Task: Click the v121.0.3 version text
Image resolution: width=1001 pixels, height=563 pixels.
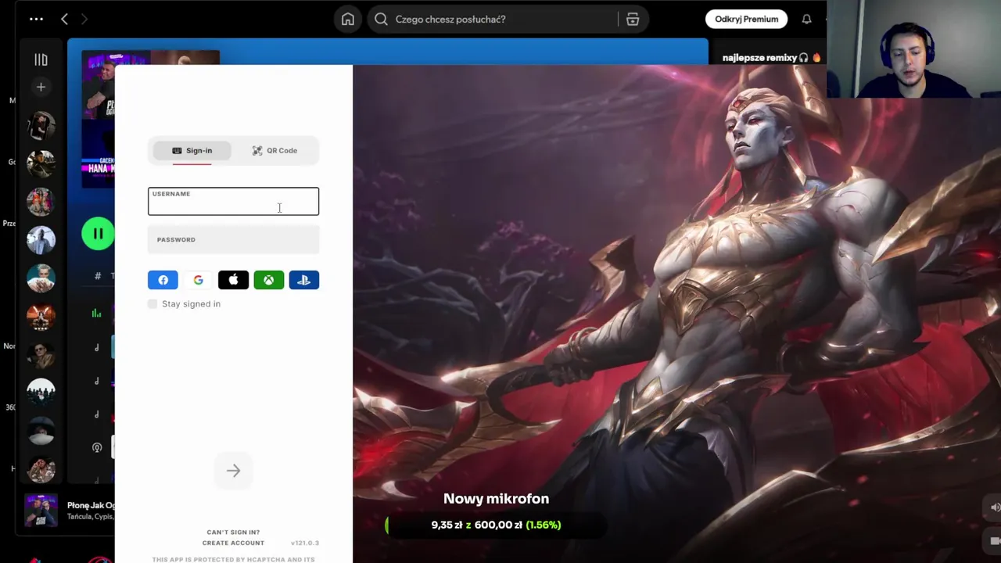Action: pos(305,543)
